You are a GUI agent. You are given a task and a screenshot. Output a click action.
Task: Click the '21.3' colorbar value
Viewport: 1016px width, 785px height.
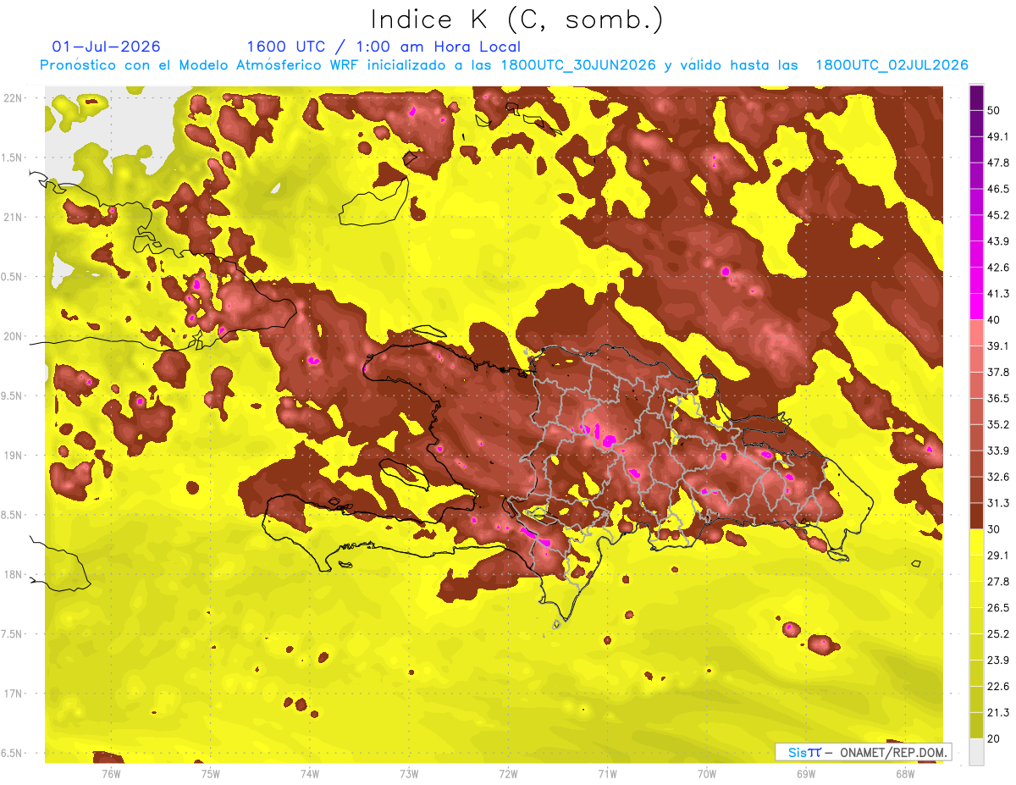pos(998,712)
